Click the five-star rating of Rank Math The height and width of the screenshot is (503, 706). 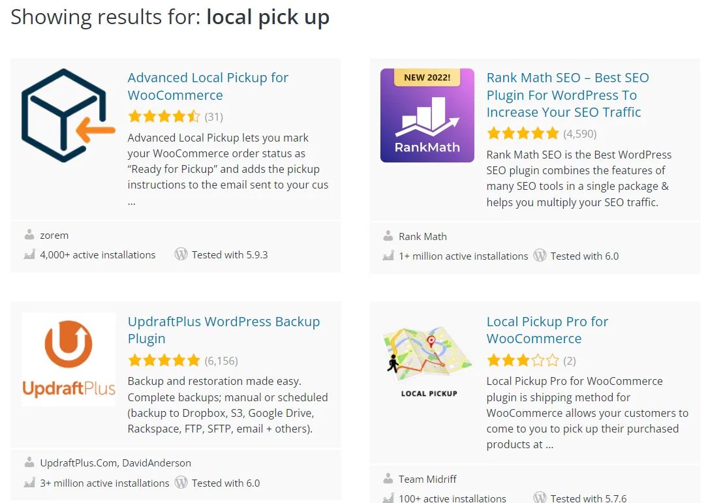click(523, 134)
